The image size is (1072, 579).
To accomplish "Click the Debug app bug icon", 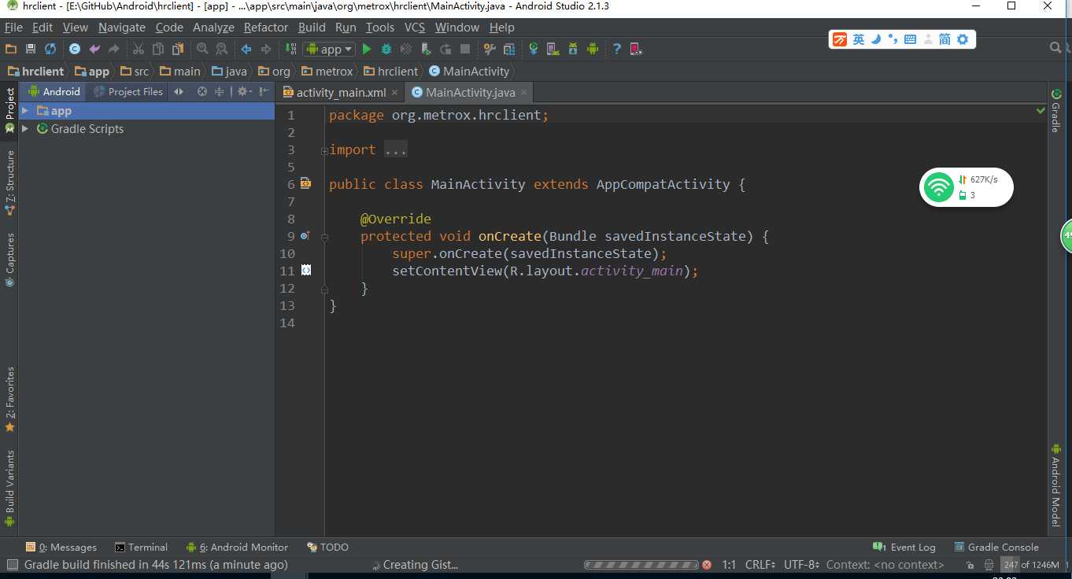I will click(x=386, y=49).
